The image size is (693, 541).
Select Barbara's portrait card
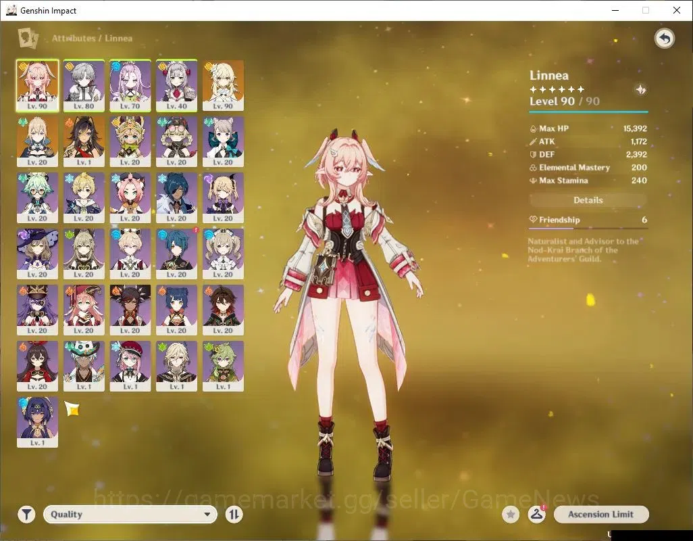coord(223,254)
